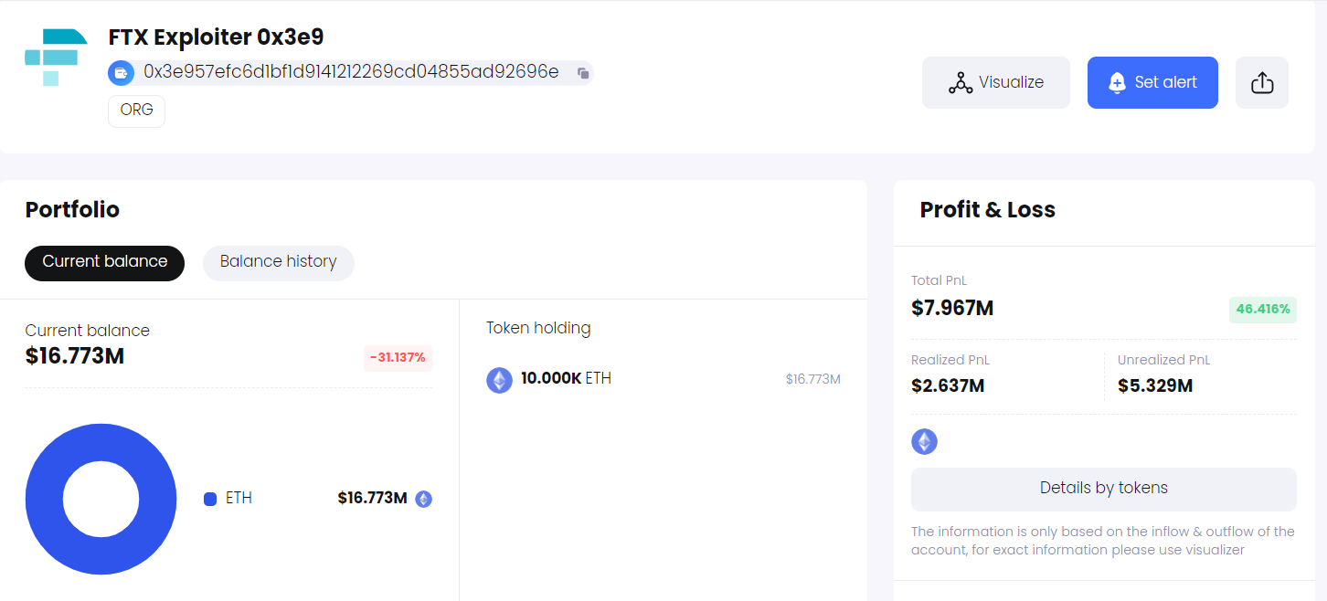Image resolution: width=1327 pixels, height=601 pixels.
Task: Click the blue ETH legend color square
Action: (x=210, y=499)
